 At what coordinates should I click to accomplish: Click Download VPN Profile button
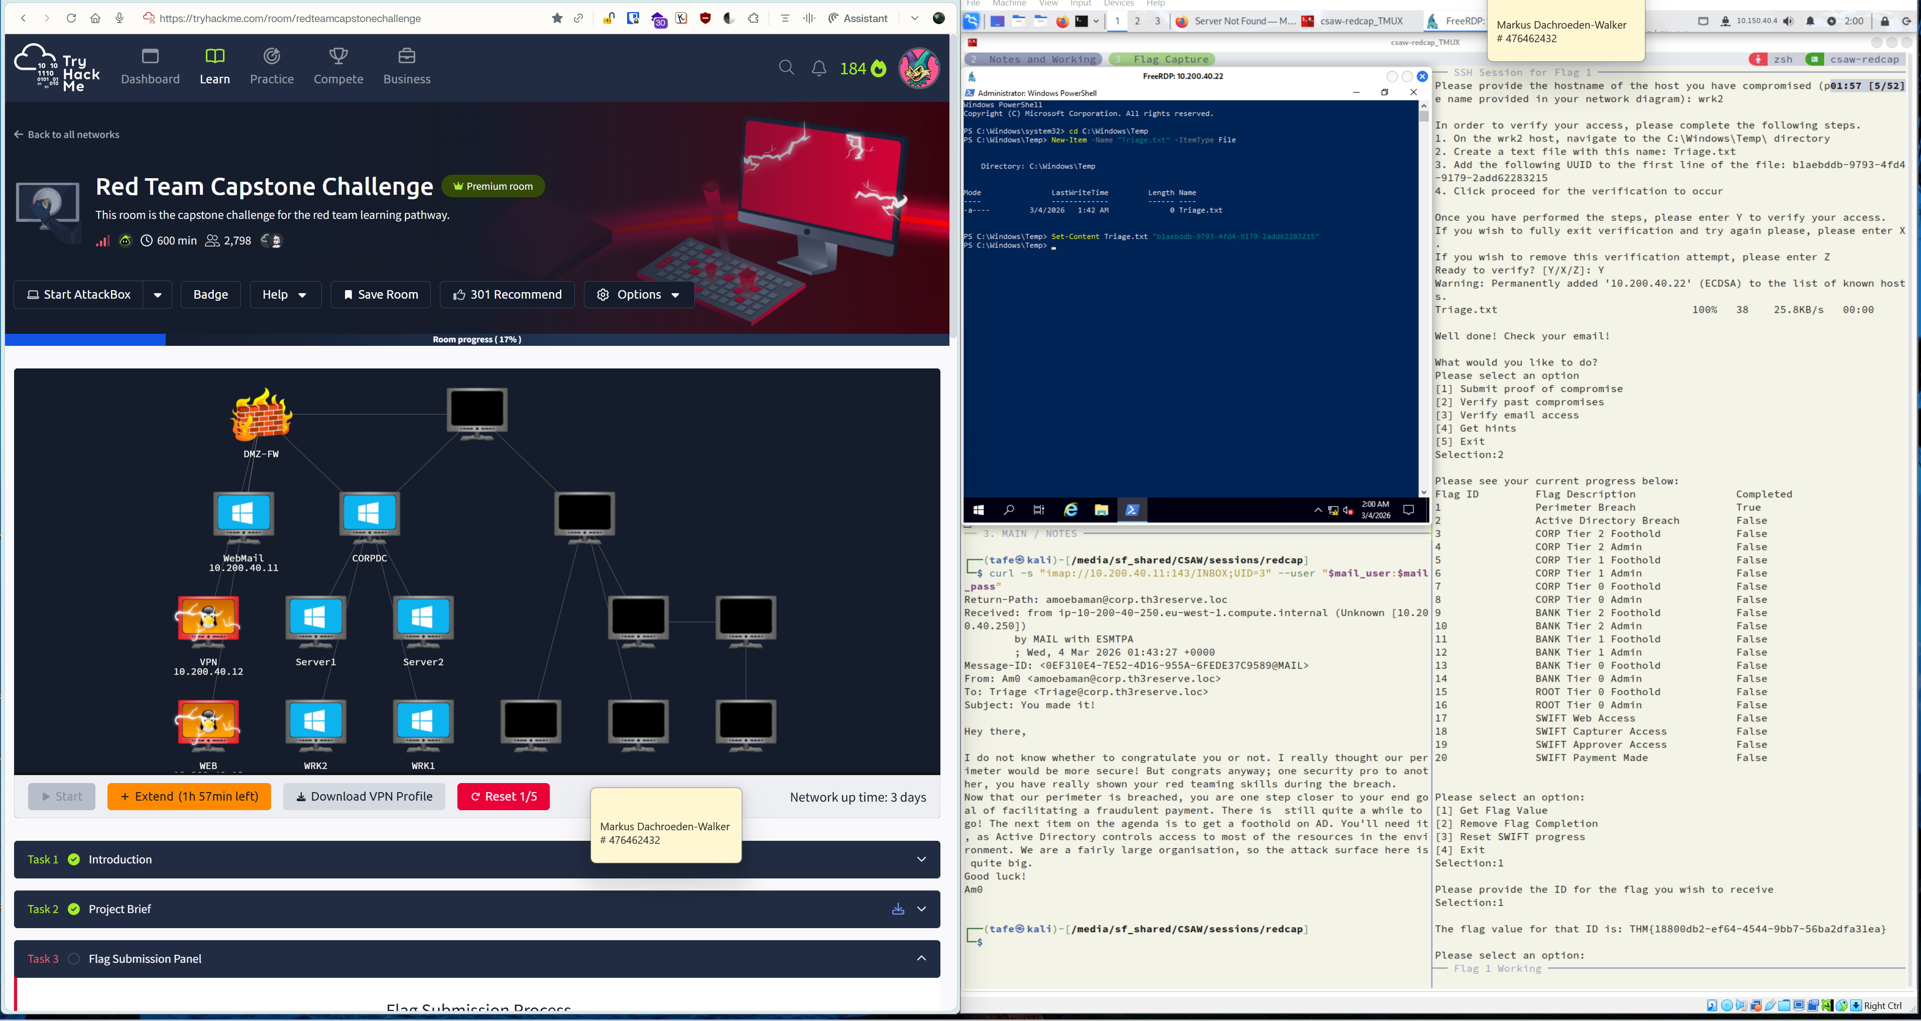point(364,797)
